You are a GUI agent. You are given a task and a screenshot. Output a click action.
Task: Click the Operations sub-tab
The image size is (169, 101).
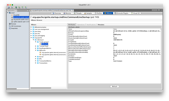81,25
